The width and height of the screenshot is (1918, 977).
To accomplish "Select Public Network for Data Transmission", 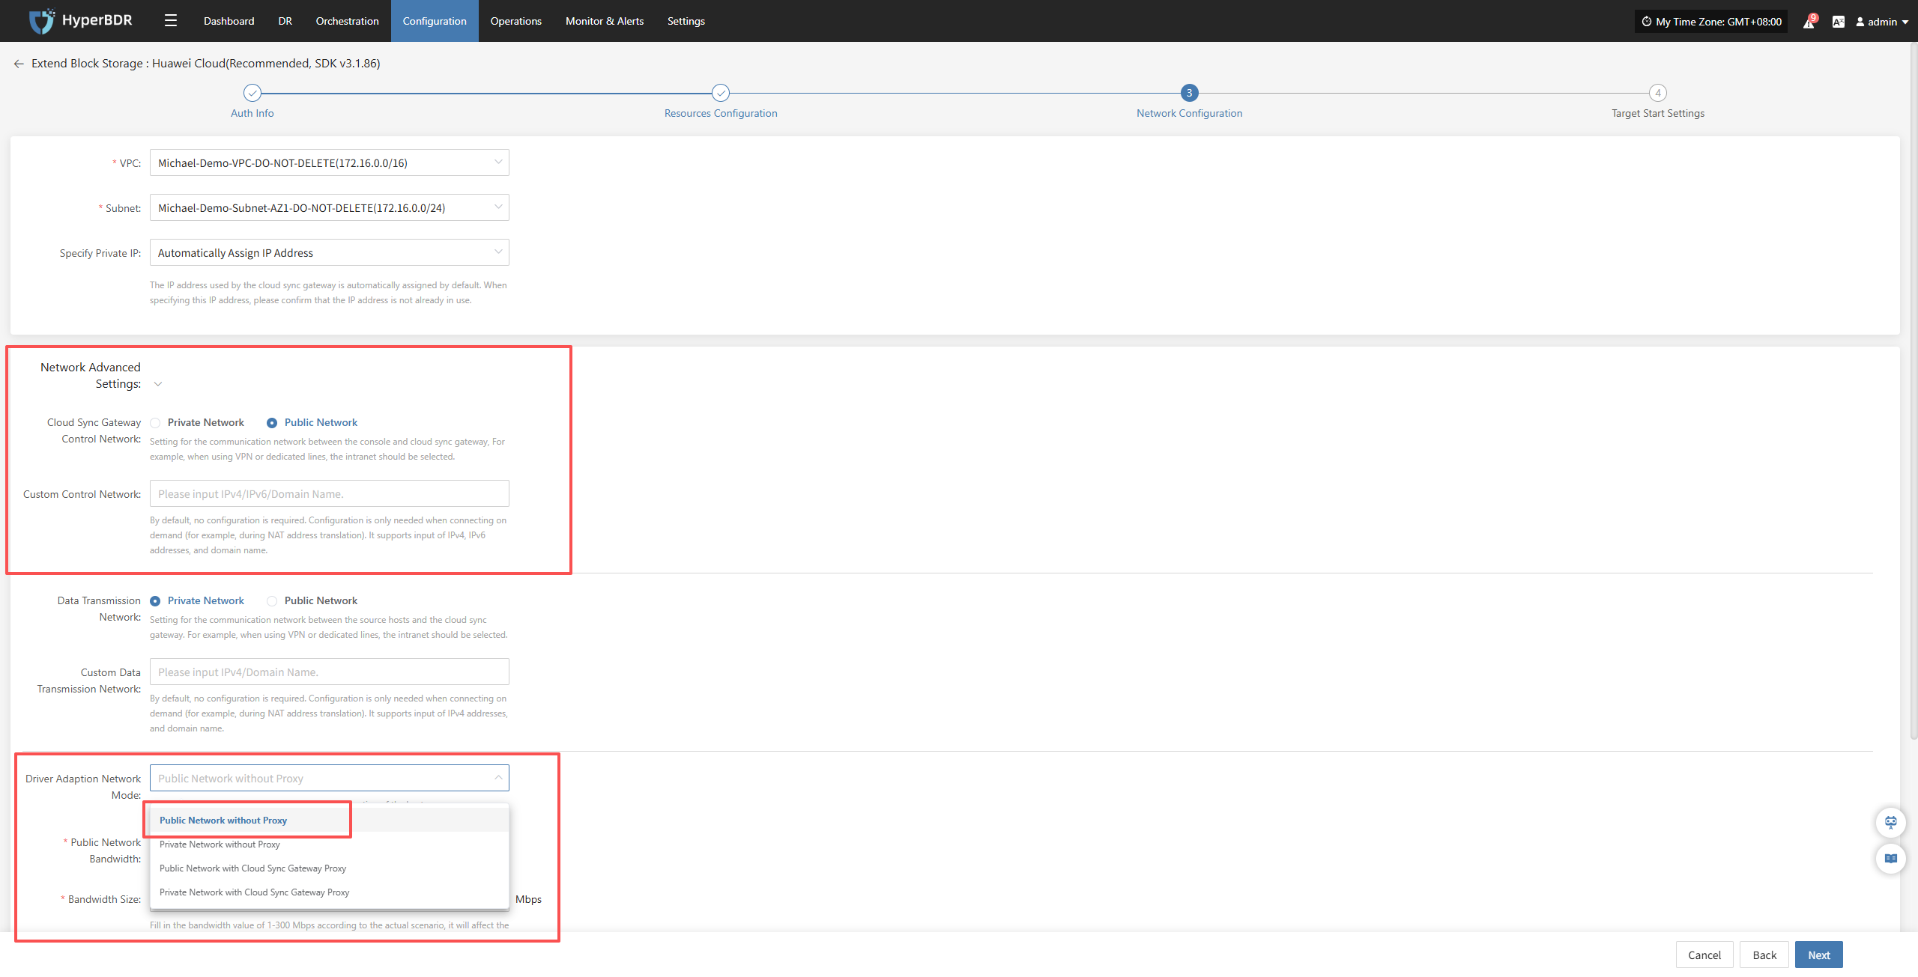I will 272,601.
